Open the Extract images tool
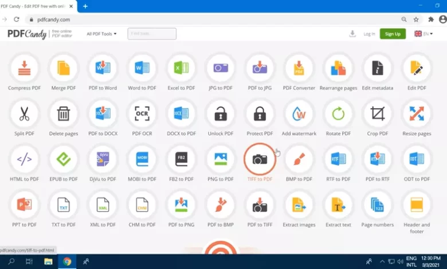This screenshot has height=269, width=447. (299, 205)
